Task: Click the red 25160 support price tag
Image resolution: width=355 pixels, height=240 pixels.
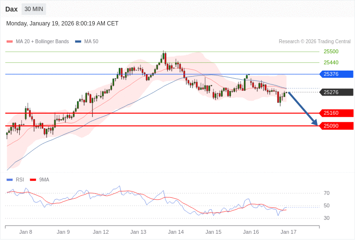Action: [x=336, y=113]
